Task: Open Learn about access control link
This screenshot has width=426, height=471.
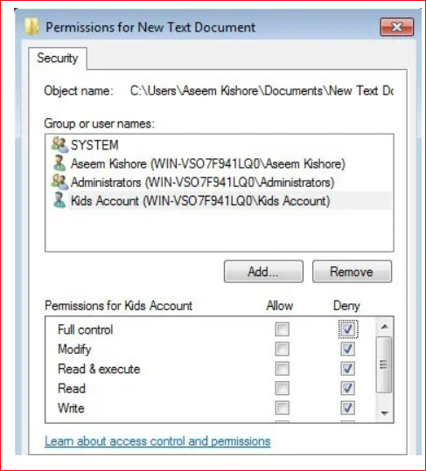Action: point(157,441)
